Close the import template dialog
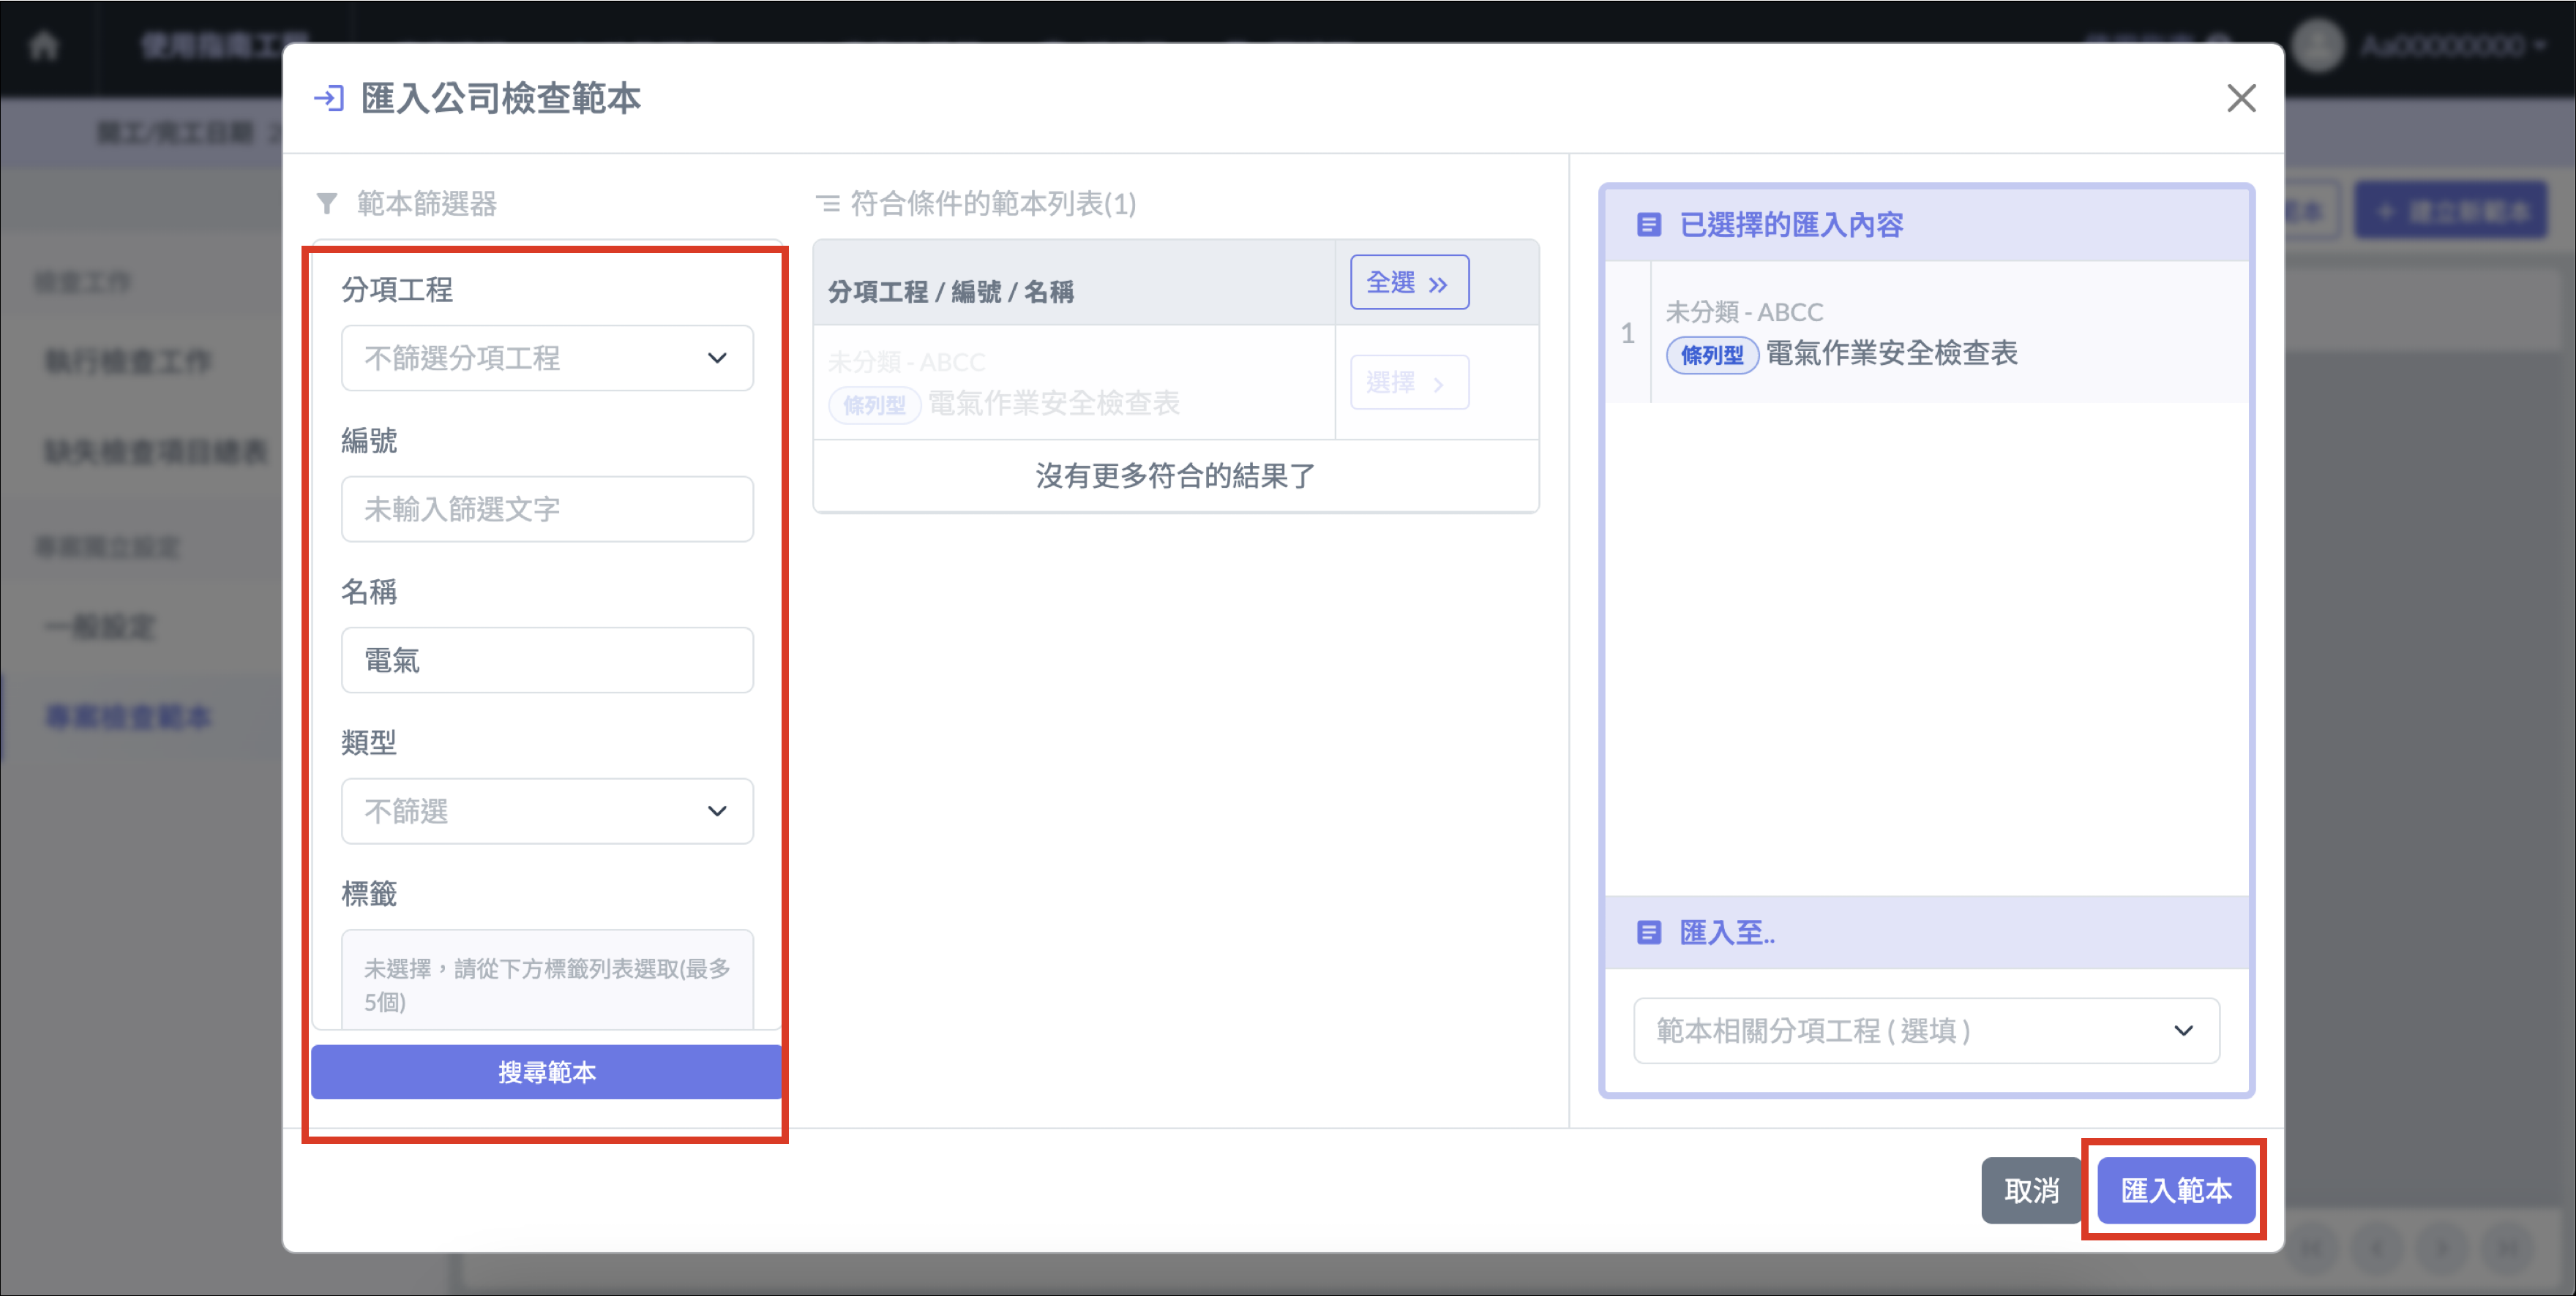Screen dimensions: 2576x1296 [x=2241, y=98]
